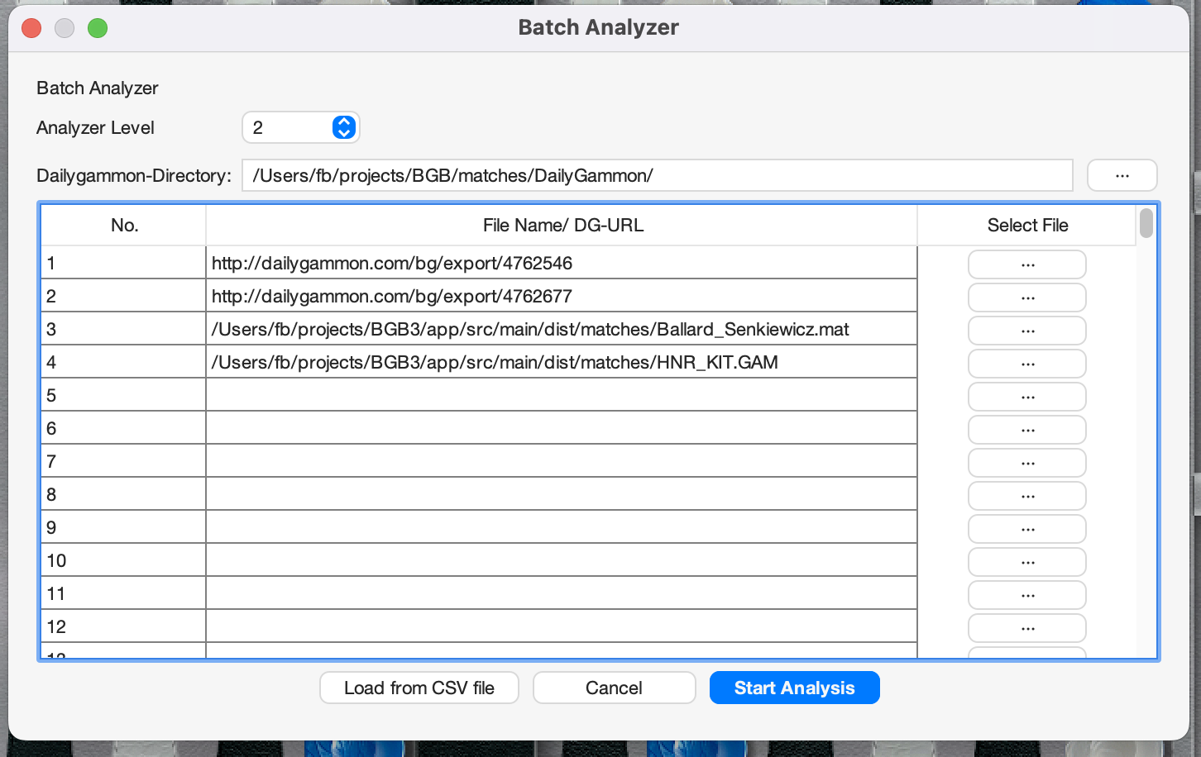Select file for the HNR_KIT.GAM row
The image size is (1201, 757).
[x=1026, y=364]
